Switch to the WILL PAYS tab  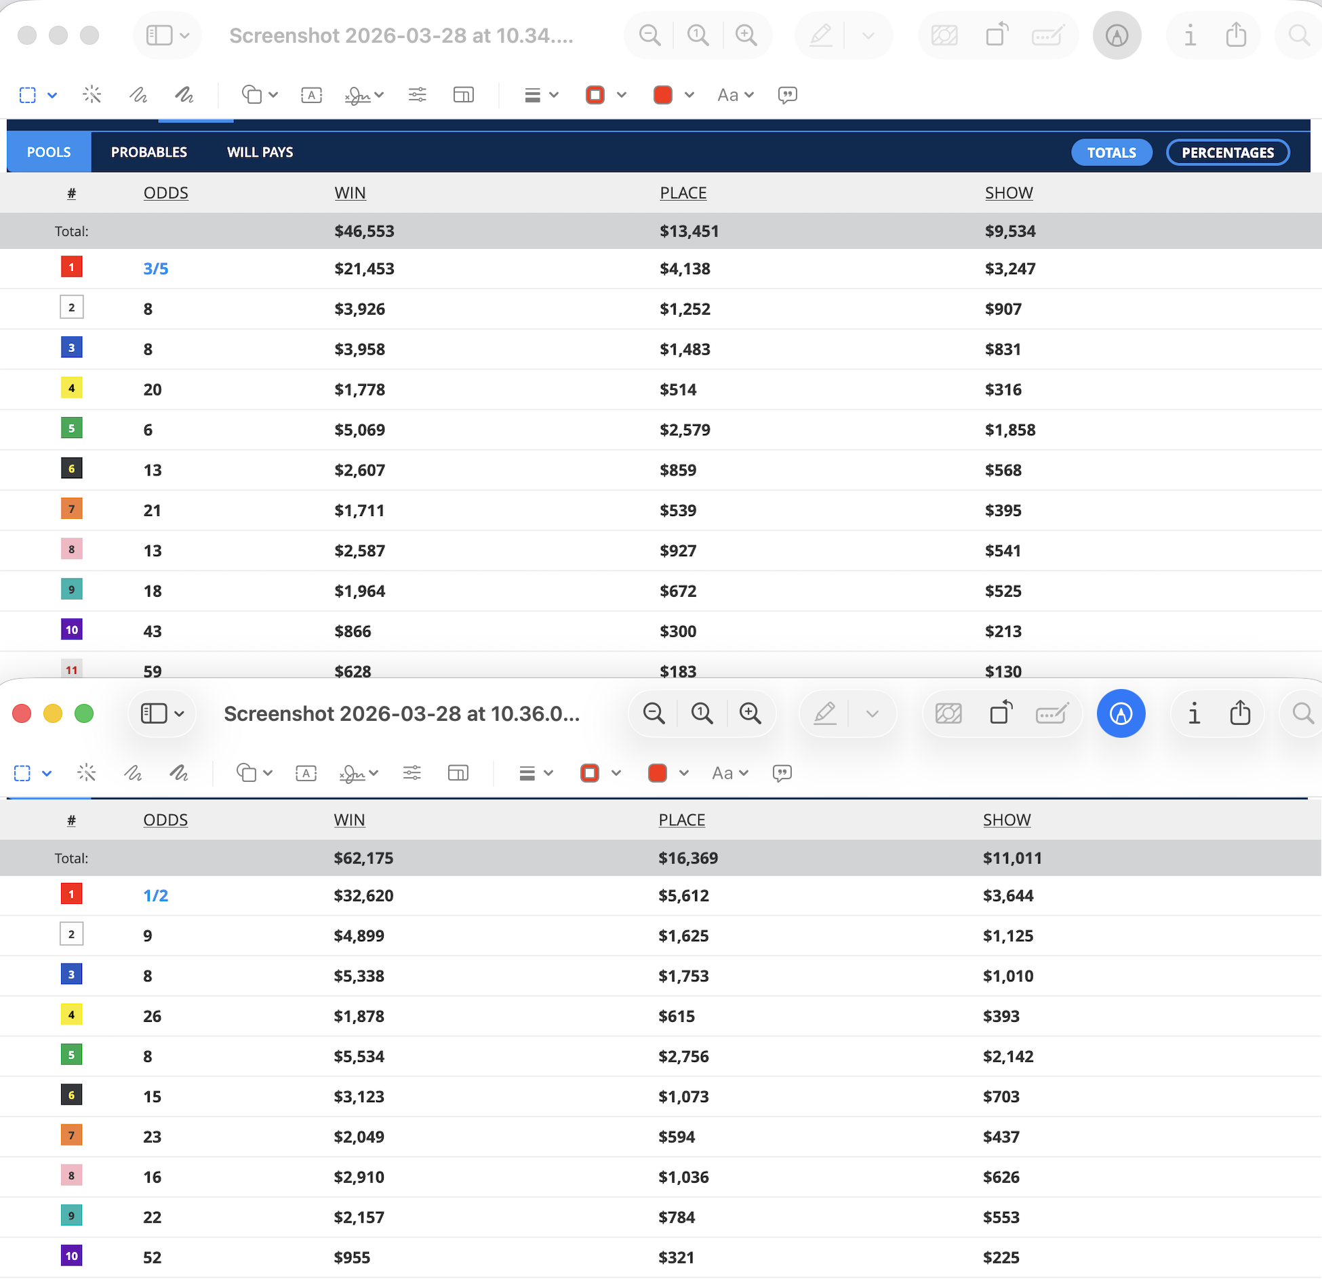click(x=260, y=153)
